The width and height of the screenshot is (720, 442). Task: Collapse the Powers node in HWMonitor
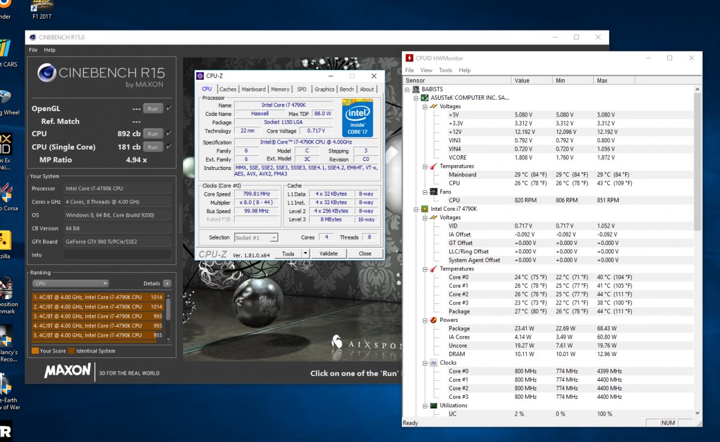point(425,320)
